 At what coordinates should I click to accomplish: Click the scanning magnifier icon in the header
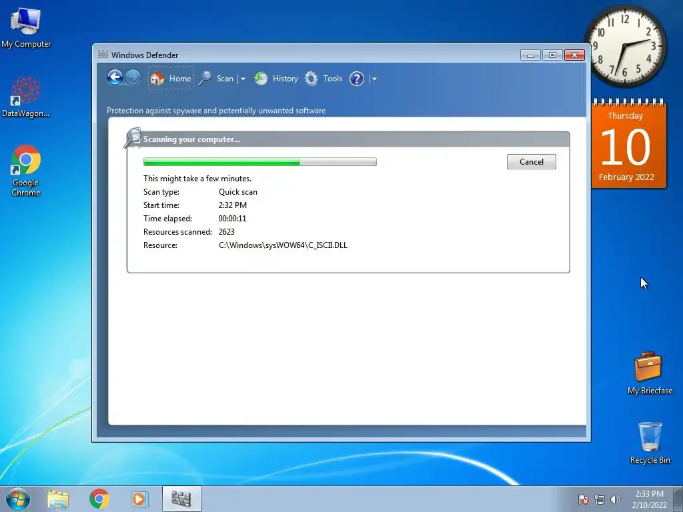point(133,138)
